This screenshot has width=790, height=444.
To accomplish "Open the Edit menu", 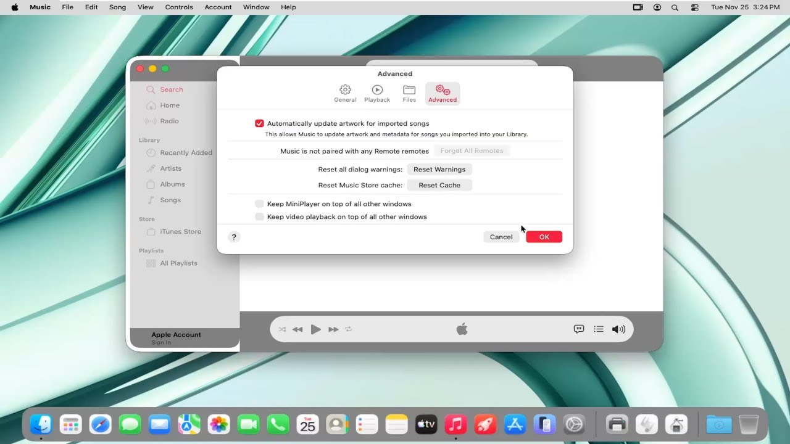I will pos(91,7).
